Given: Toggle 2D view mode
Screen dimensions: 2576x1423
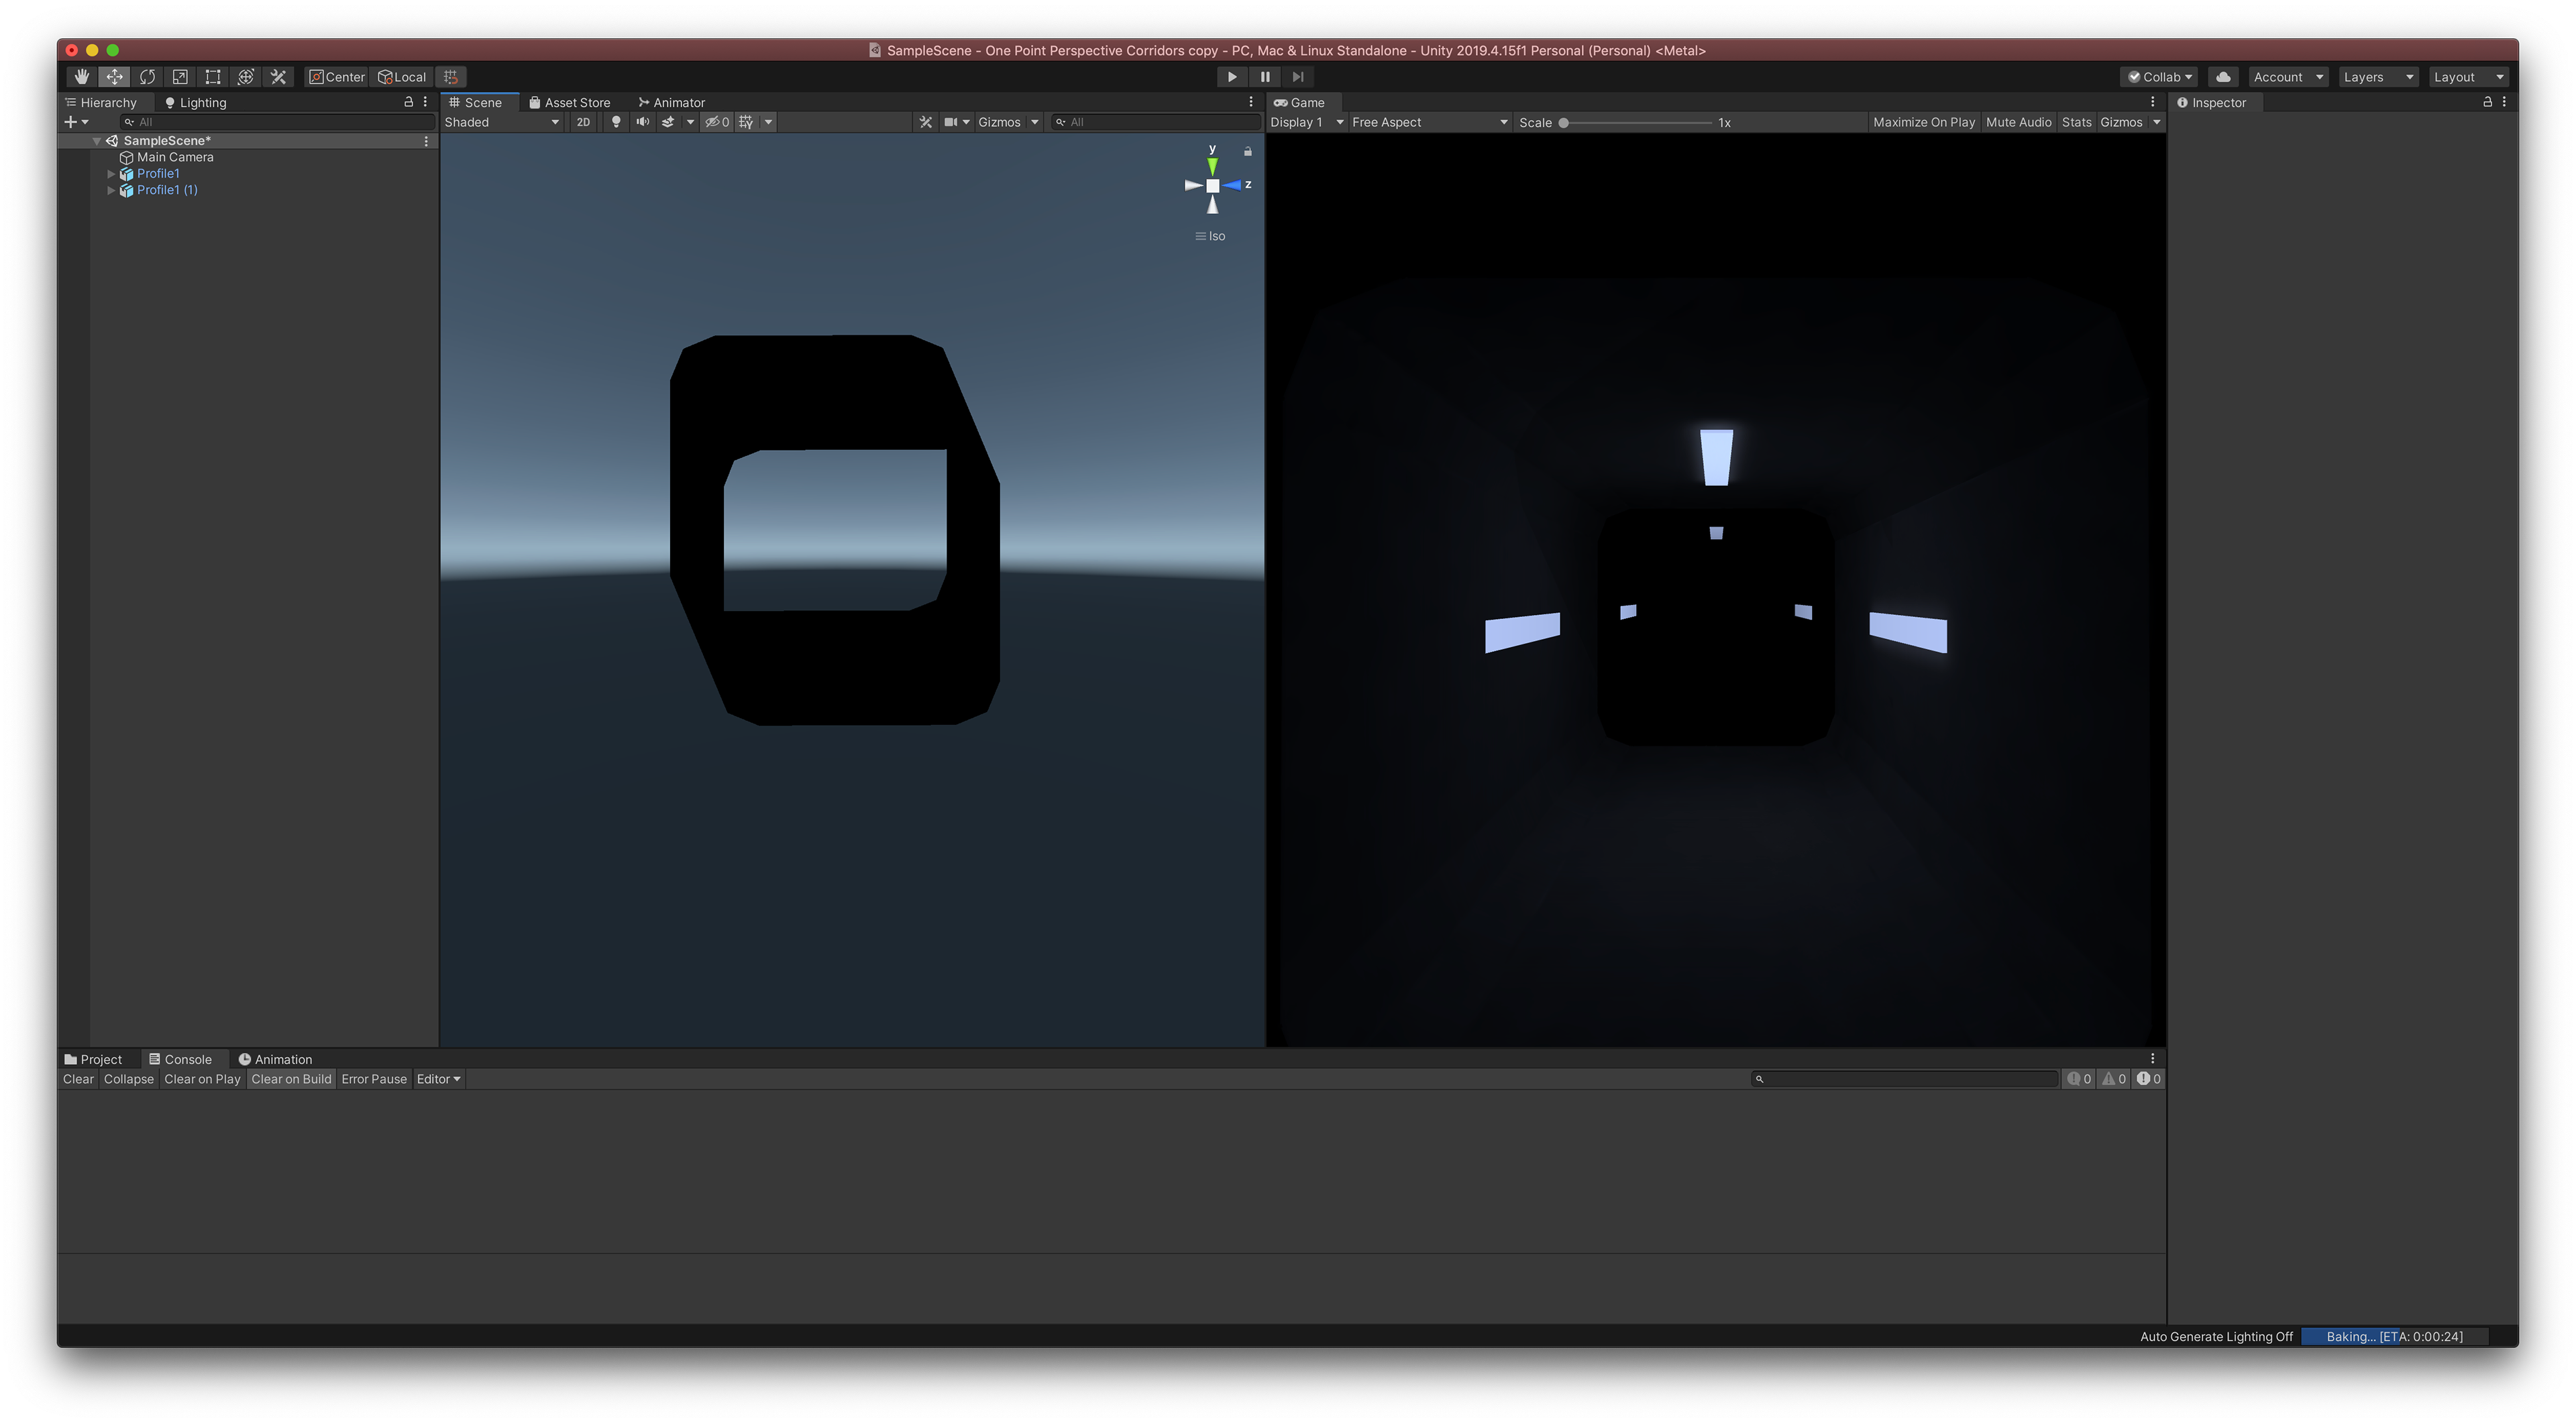Looking at the screenshot, I should [x=583, y=122].
